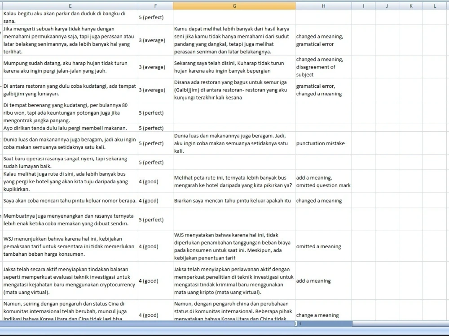Screen dimensions: 449x336
Task: Click cell 'omitted question mark'
Action: [x=323, y=181]
